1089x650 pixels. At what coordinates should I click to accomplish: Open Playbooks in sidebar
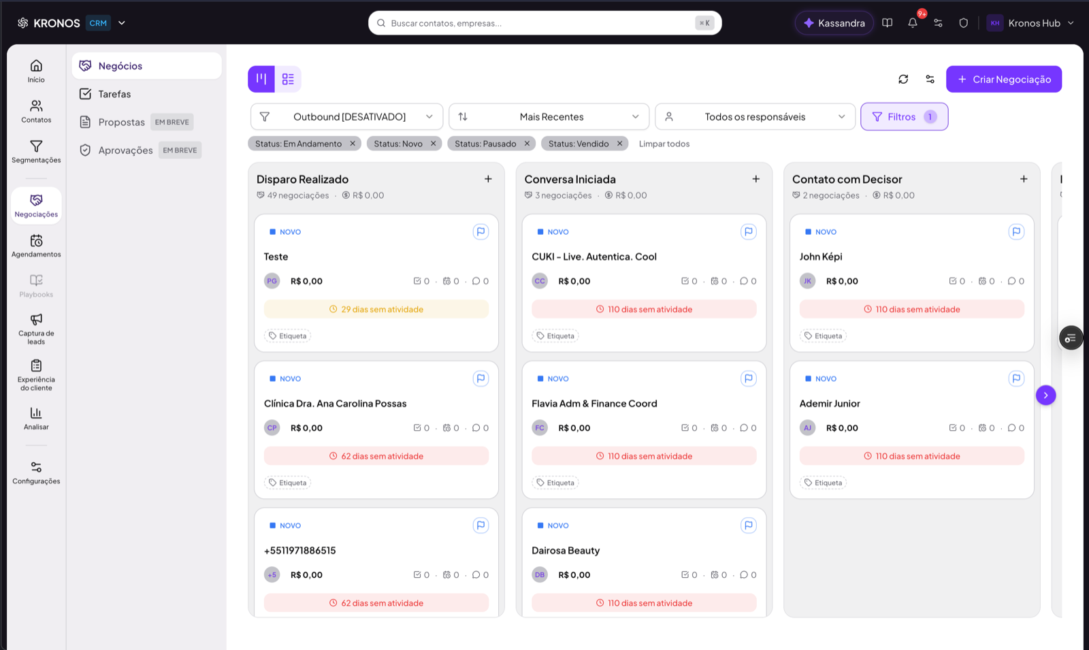point(36,286)
